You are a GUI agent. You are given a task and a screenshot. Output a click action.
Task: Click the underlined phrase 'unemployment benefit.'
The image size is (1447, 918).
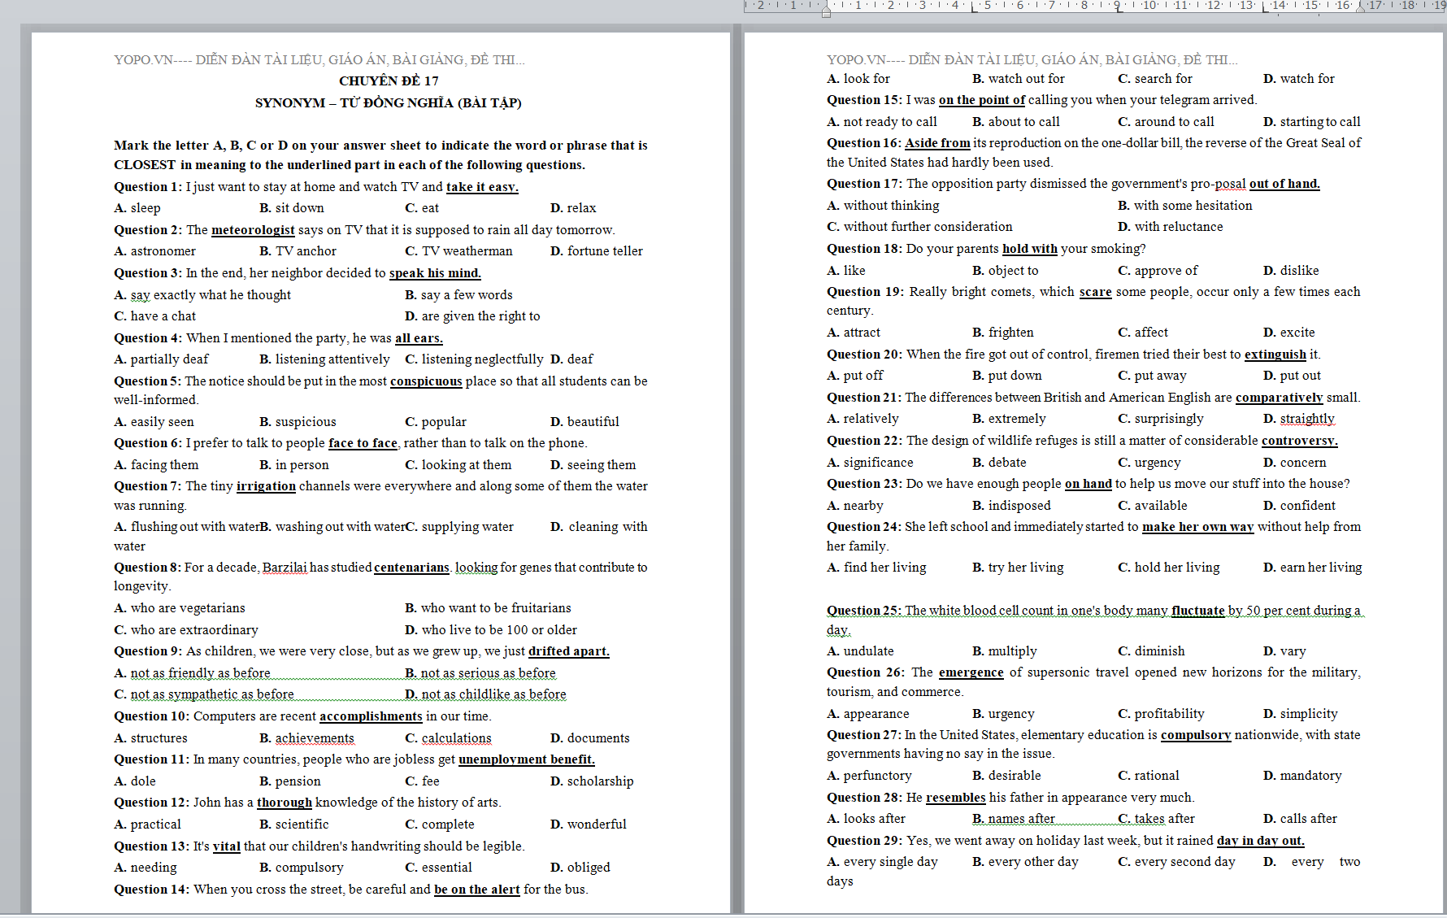527,759
